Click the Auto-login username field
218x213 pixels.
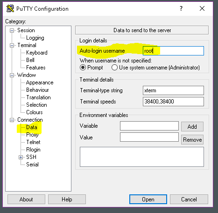click(173, 51)
